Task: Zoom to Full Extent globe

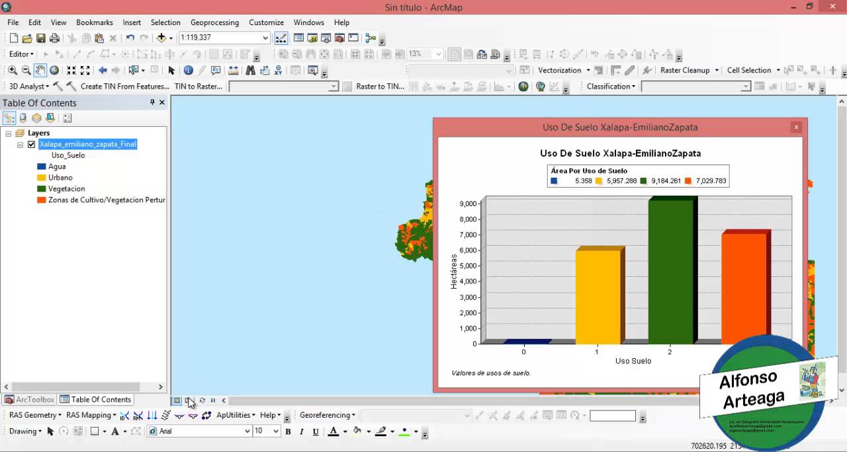Action: (x=54, y=70)
